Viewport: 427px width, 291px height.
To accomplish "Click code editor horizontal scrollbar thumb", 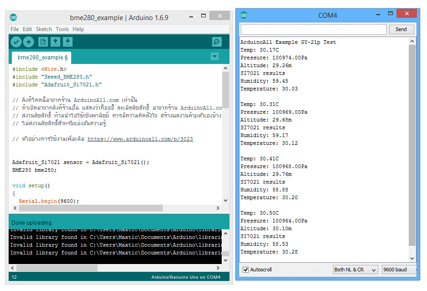I will click(x=91, y=208).
